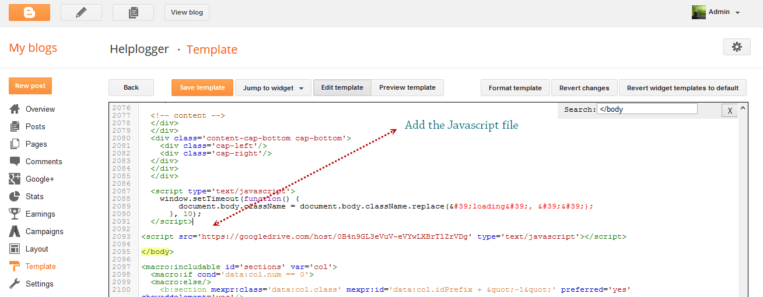Click the Pages sidebar icon

click(15, 144)
